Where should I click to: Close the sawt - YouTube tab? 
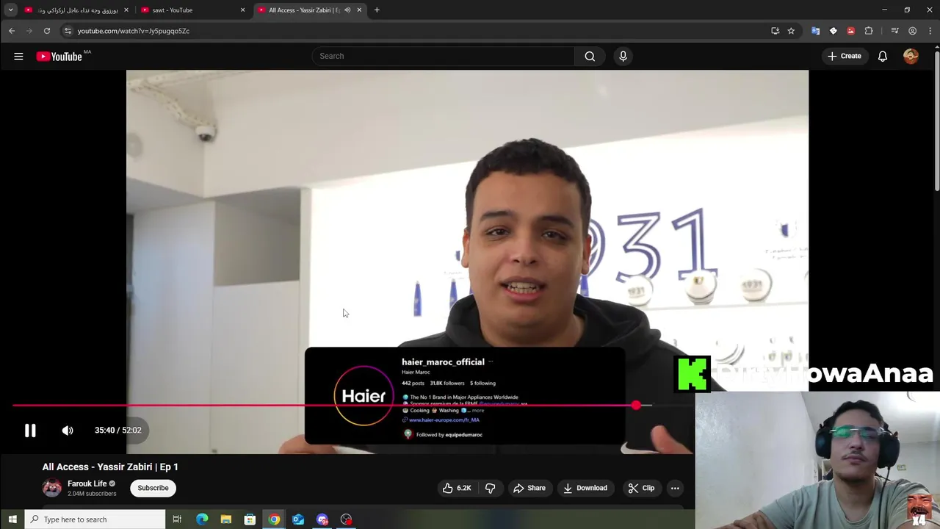point(242,10)
